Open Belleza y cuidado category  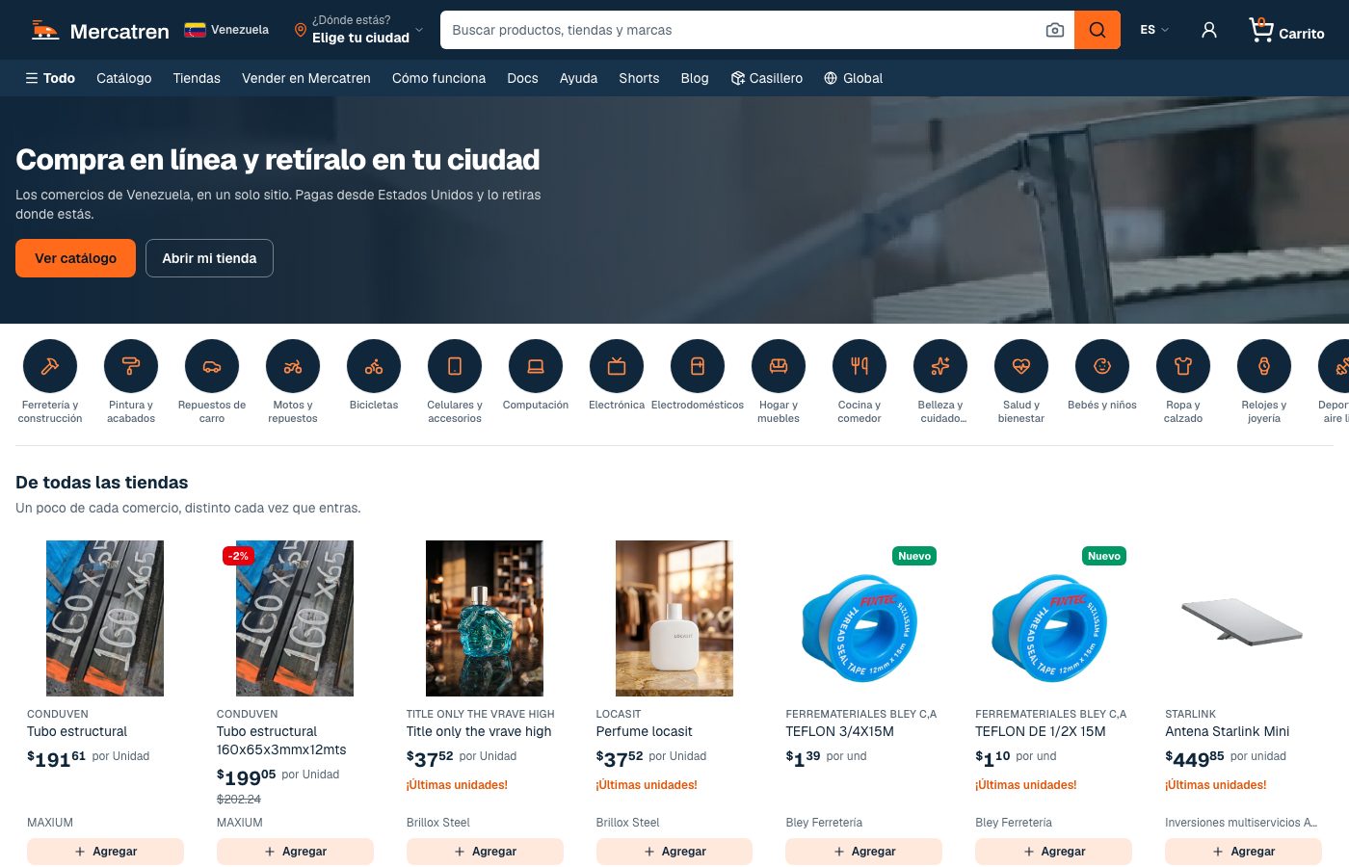pos(940,381)
